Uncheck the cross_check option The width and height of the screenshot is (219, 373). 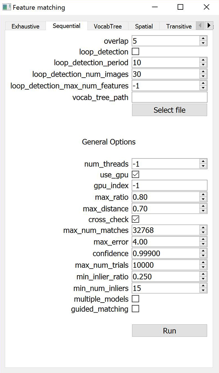pos(135,219)
